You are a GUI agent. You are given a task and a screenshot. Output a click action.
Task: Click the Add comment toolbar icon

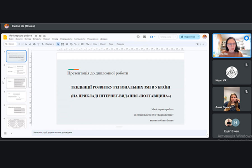(x=82, y=44)
